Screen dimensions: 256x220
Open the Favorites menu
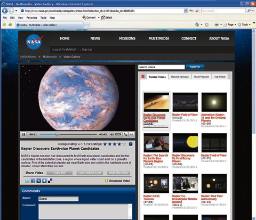[x=31, y=18]
